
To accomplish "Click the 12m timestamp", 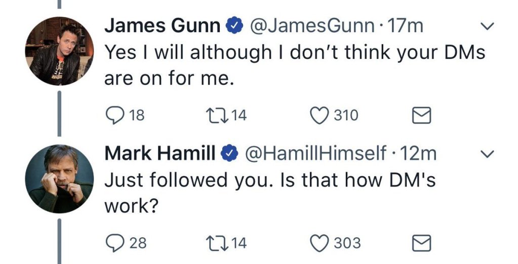I will coord(418,154).
